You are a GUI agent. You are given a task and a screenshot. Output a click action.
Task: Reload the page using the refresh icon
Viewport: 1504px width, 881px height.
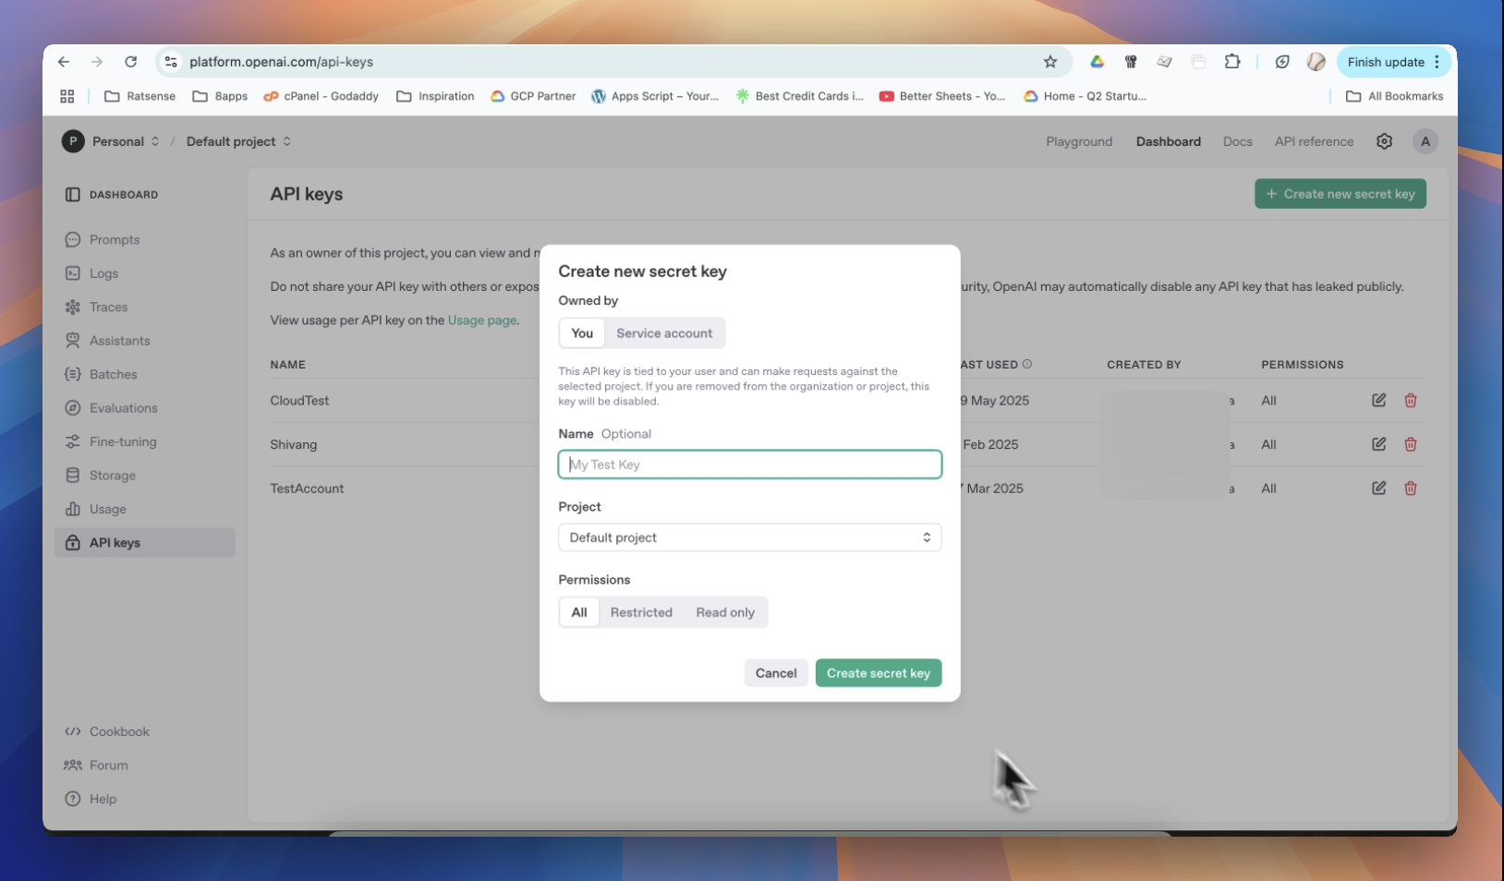click(x=131, y=62)
